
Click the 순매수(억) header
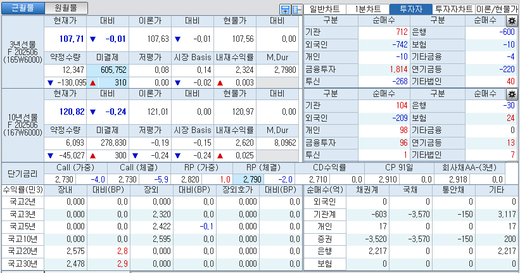tap(324, 190)
